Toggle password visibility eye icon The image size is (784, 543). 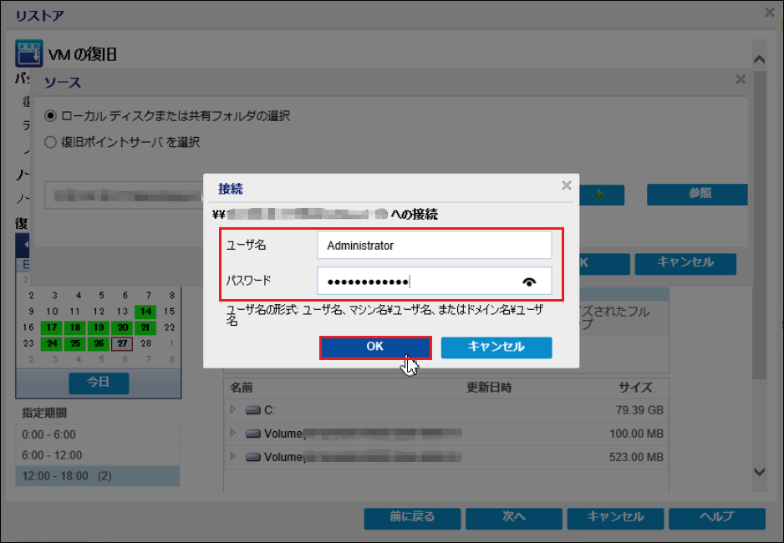529,282
